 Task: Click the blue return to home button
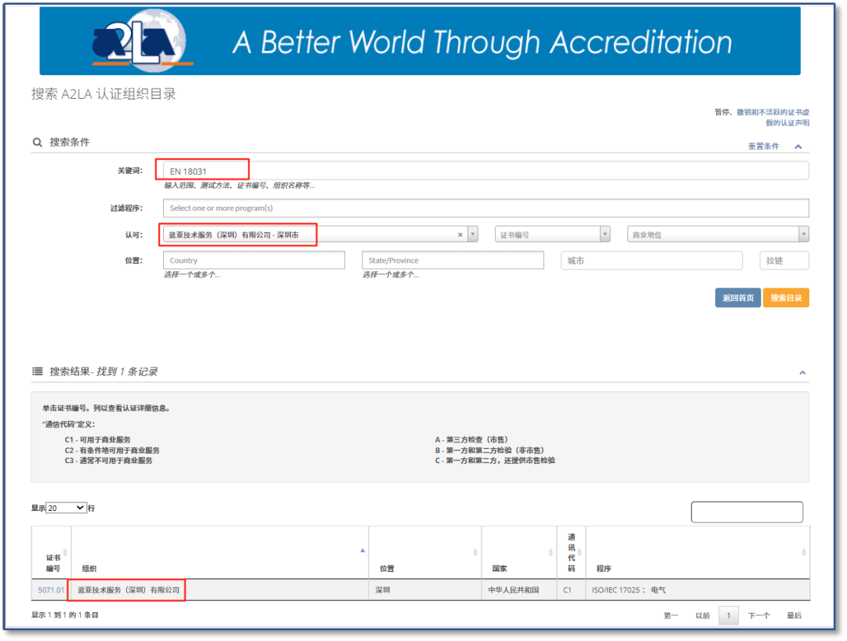pyautogui.click(x=738, y=298)
